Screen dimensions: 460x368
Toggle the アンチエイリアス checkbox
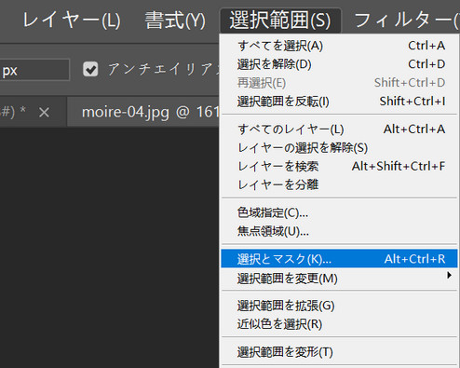pos(90,69)
